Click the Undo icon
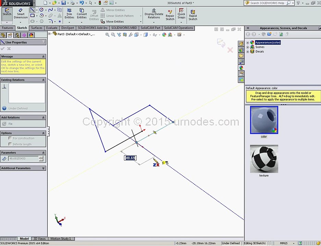Image resolution: width=321 pixels, height=246 pixels. pyautogui.click(x=82, y=3)
